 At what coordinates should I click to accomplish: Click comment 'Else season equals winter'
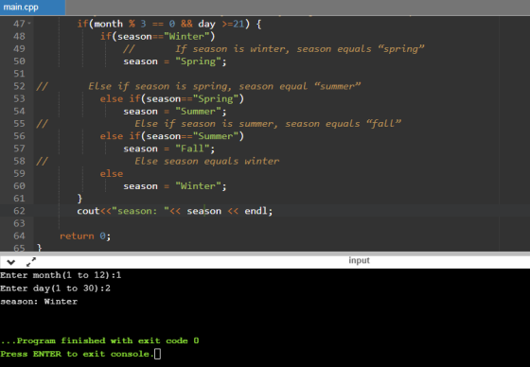coord(207,161)
